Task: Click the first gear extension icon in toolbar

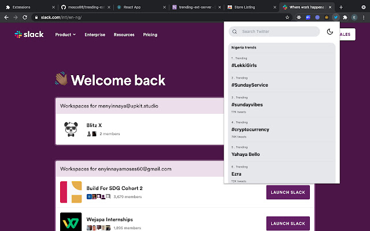Action: [x=299, y=17]
